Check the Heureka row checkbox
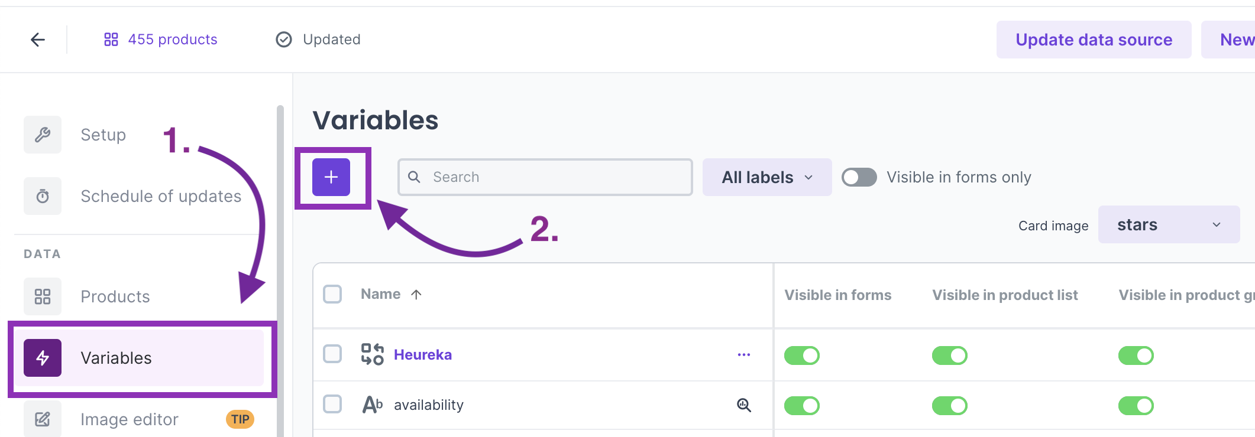This screenshot has width=1255, height=437. coord(332,354)
